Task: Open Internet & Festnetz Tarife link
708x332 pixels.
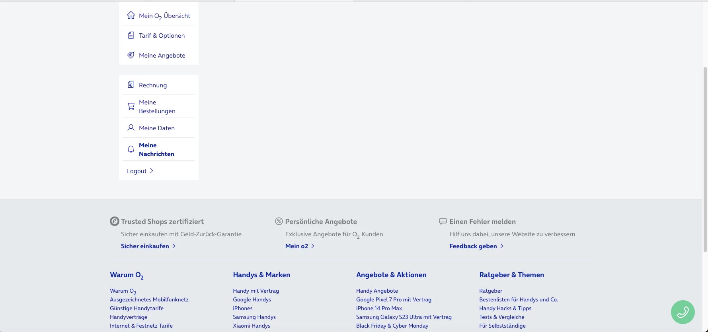Action: [x=141, y=326]
